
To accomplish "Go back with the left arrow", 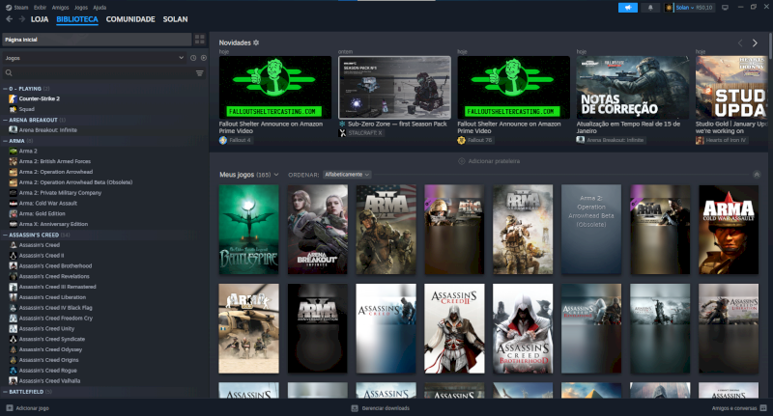I will (9, 19).
